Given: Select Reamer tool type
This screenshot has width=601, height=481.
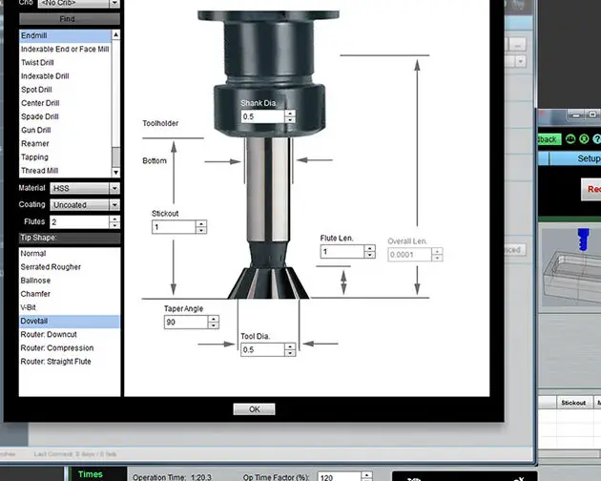Looking at the screenshot, I should point(65,143).
